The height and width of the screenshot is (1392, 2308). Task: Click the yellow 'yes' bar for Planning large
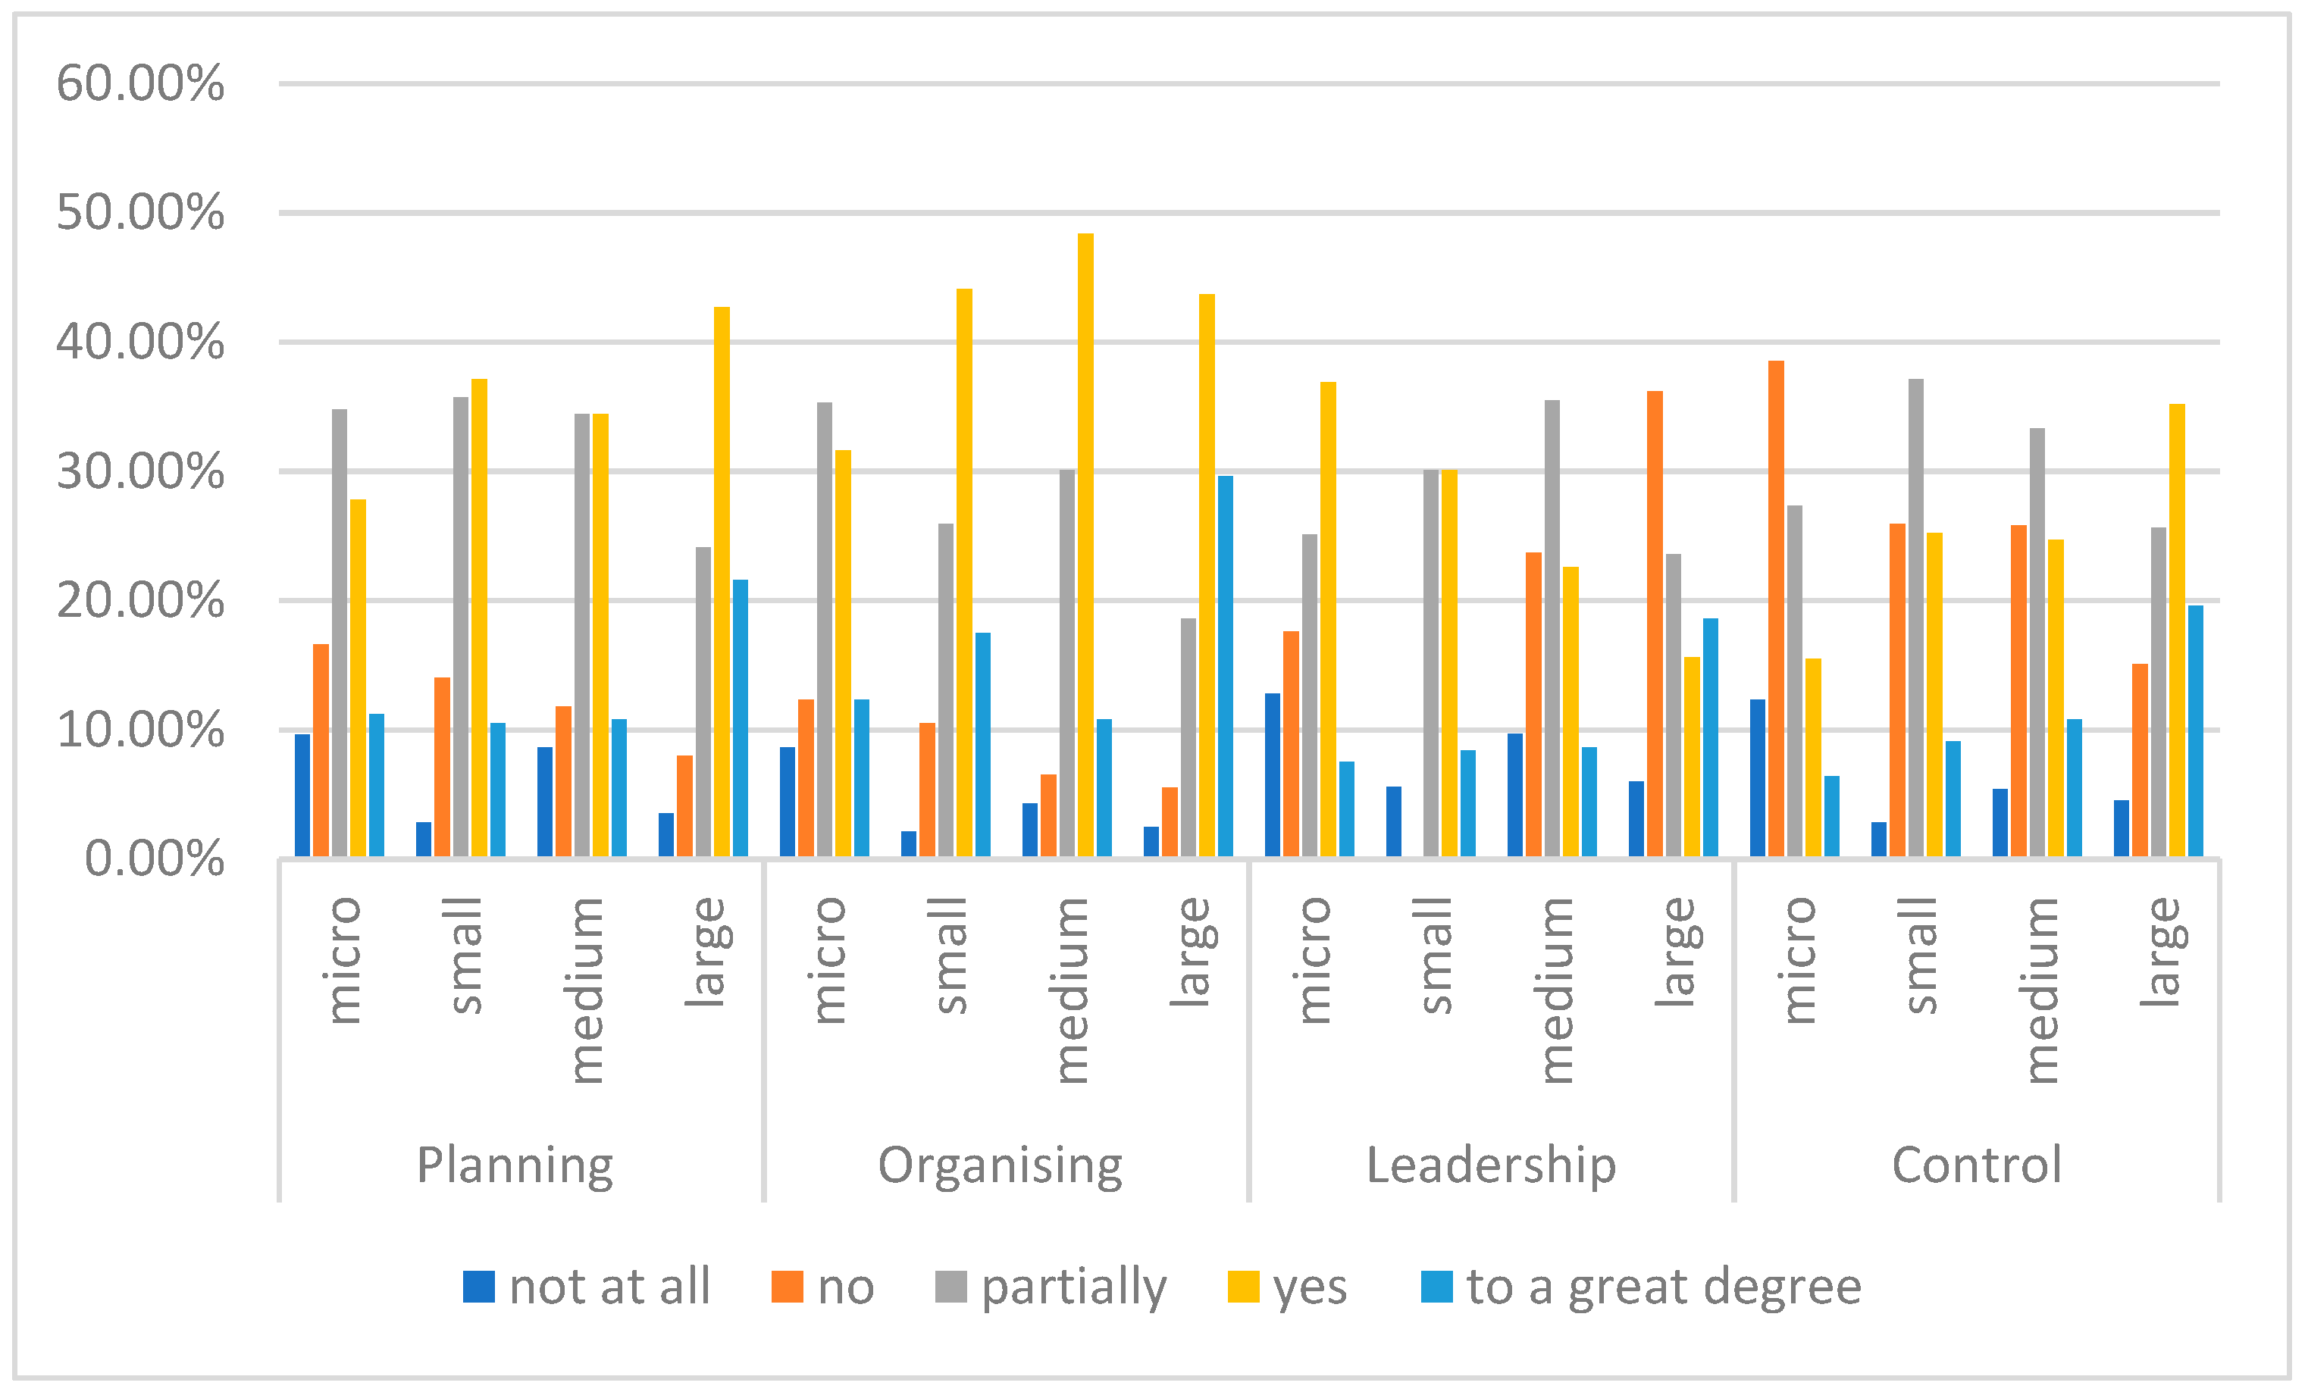pyautogui.click(x=722, y=580)
